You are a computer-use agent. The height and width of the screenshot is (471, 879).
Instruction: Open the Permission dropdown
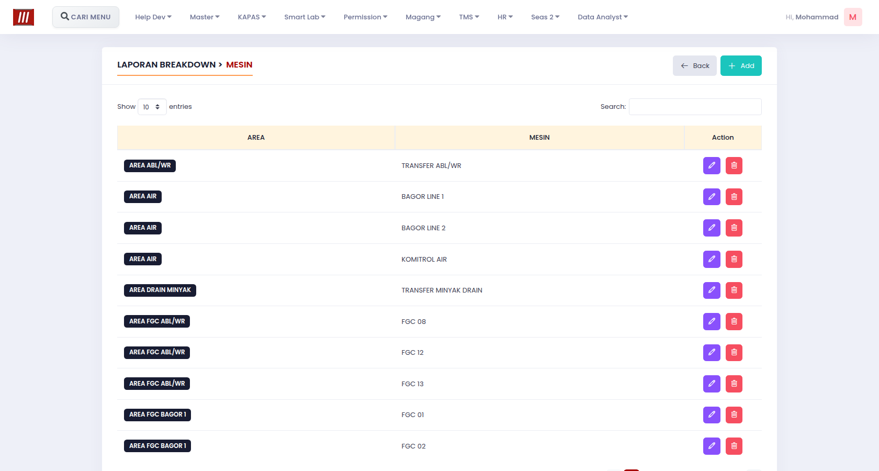click(x=365, y=17)
